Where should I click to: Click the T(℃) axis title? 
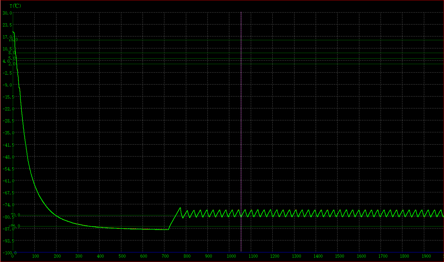point(15,6)
